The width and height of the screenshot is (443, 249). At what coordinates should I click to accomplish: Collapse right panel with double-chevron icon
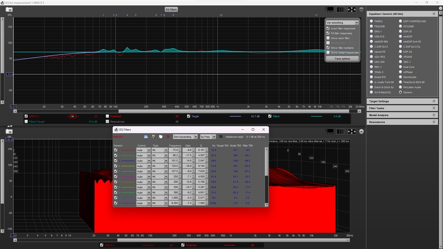click(440, 9)
